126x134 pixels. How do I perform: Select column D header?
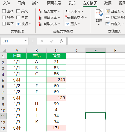pos(76,50)
